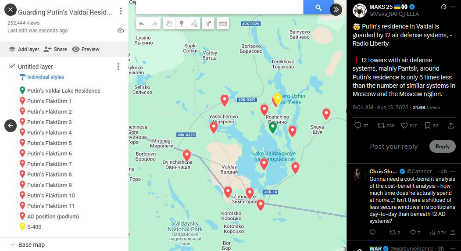The width and height of the screenshot is (461, 251).
Task: Collapse the tweet sidebar with double chevron
Action: [x=336, y=10]
